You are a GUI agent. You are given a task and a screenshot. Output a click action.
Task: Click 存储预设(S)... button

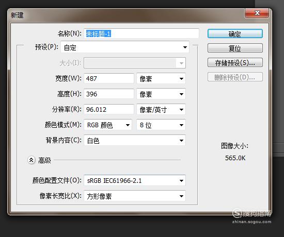tap(235, 62)
